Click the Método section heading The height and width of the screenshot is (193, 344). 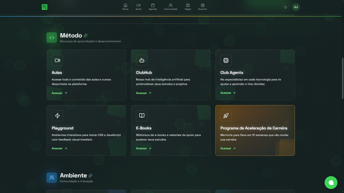pyautogui.click(x=71, y=35)
